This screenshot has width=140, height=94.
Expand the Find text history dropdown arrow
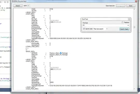128,25
